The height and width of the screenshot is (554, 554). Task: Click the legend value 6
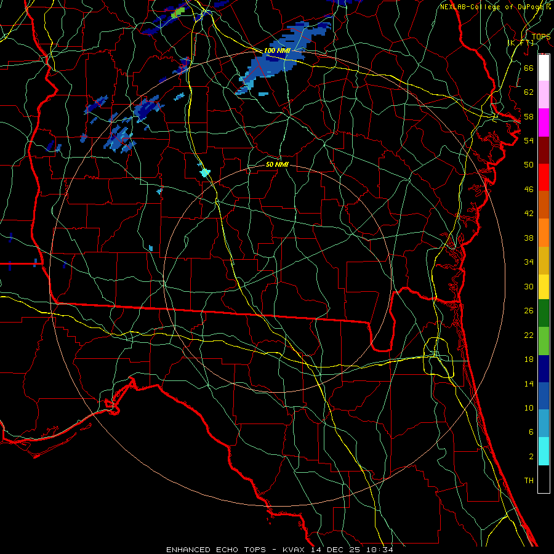coord(531,432)
